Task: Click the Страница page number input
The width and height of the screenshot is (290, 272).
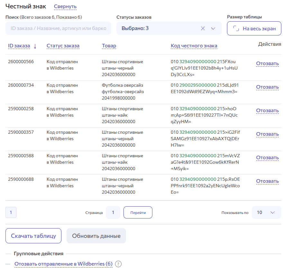Action: point(113,212)
